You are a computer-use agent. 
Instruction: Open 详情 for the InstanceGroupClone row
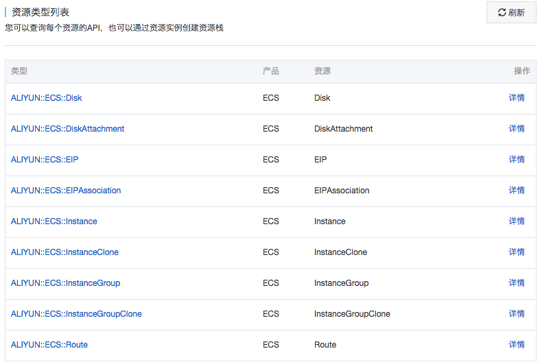(517, 314)
